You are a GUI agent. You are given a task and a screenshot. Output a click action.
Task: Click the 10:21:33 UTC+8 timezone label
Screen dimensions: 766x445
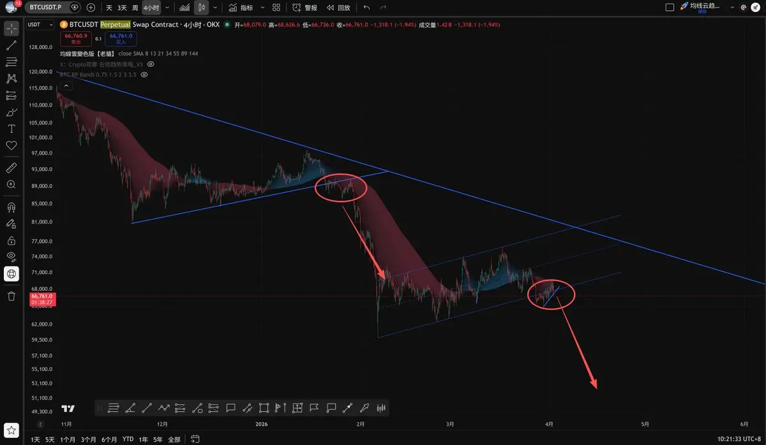point(739,439)
